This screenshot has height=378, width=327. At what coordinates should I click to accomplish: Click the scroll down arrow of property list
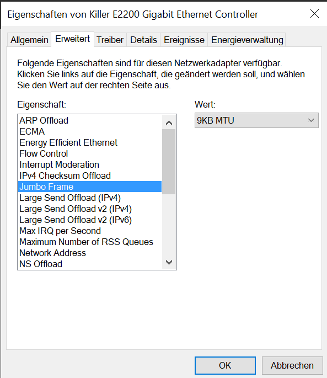tap(169, 262)
